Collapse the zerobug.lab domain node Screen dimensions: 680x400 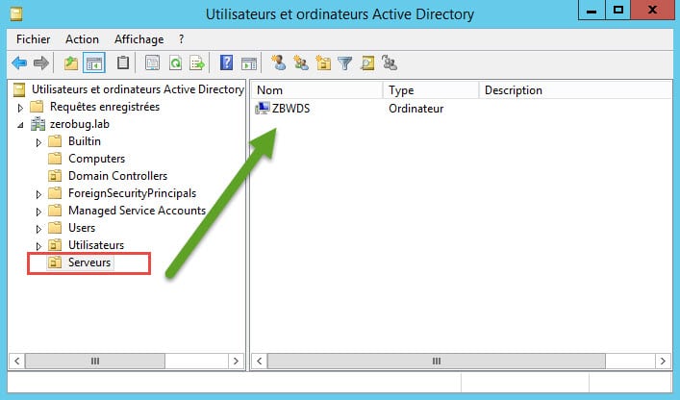[x=20, y=125]
